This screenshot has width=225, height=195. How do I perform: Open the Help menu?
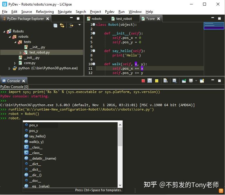(x=149, y=12)
